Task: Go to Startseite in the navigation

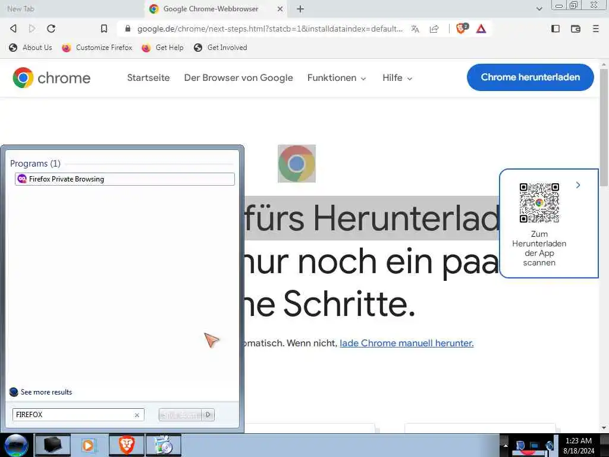Action: [x=148, y=78]
